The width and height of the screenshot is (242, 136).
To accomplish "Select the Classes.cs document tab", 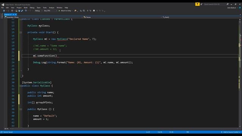I will (8, 14).
